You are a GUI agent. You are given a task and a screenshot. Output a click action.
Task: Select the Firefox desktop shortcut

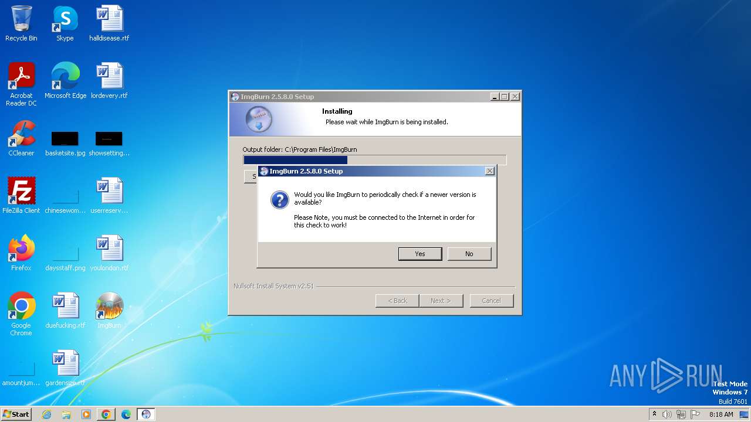pos(21,253)
